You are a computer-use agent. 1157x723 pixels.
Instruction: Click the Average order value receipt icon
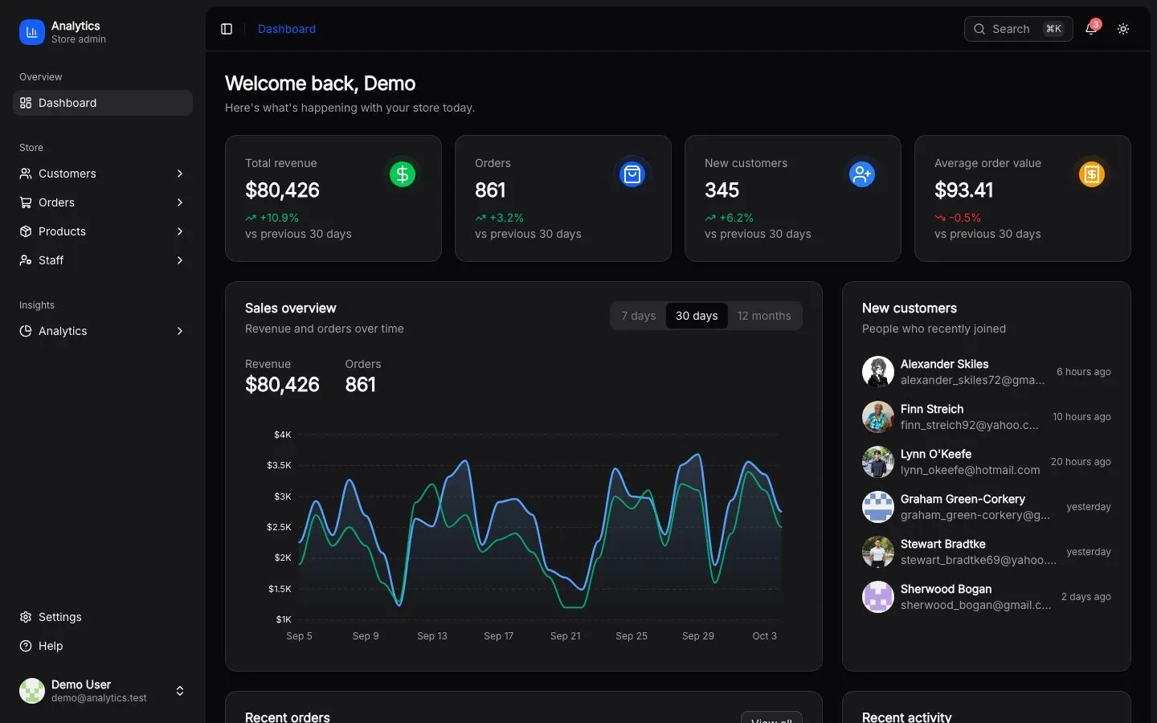click(x=1092, y=174)
